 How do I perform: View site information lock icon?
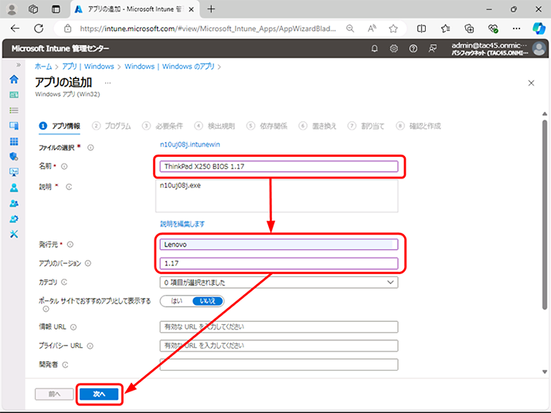point(67,29)
